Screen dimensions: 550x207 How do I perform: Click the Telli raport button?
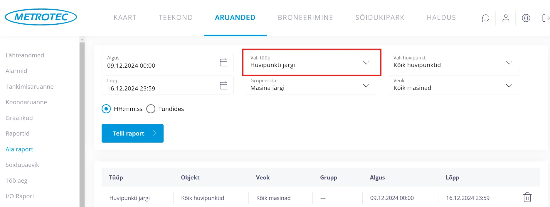coord(132,134)
